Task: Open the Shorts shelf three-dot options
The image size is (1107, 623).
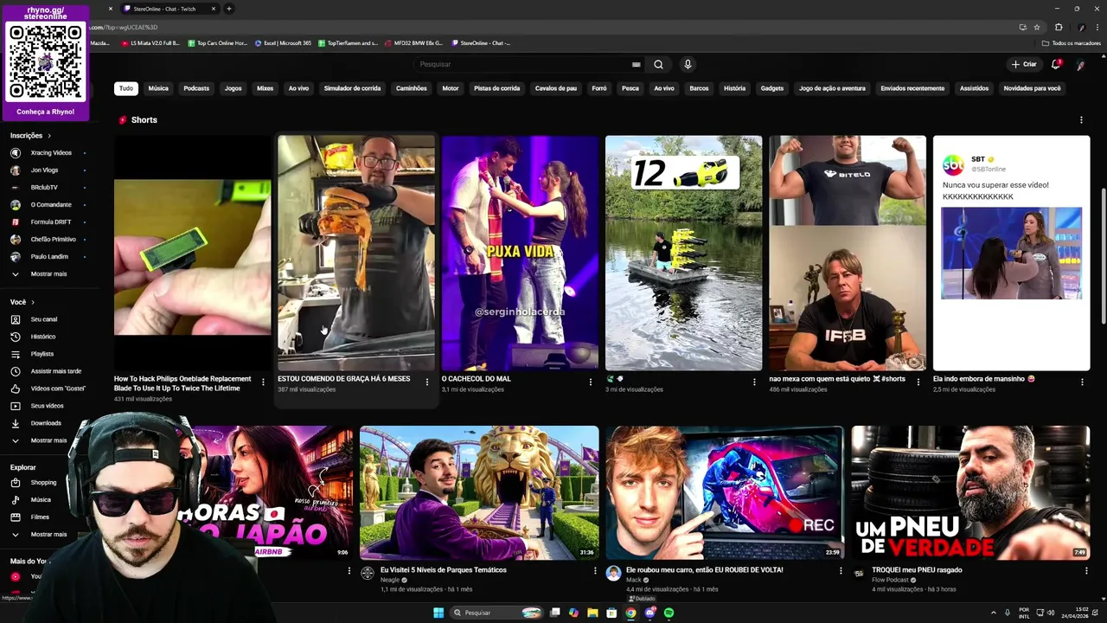Action: (1081, 120)
